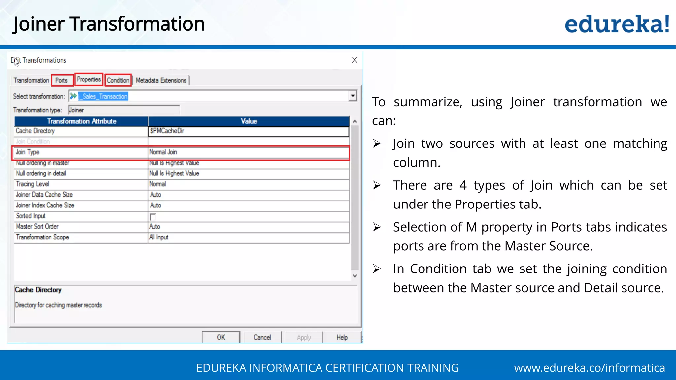Click the Apply button
Screen dimensions: 676x380
pos(304,337)
